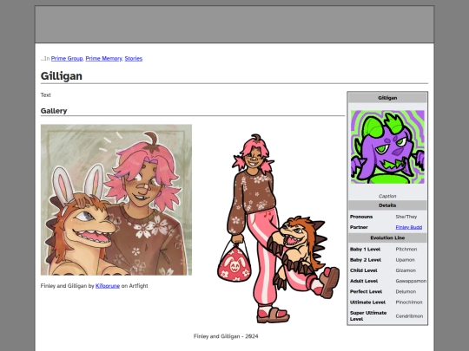Image resolution: width=469 pixels, height=351 pixels.
Task: Follow the Stories breadcrumb link
Action: point(134,59)
